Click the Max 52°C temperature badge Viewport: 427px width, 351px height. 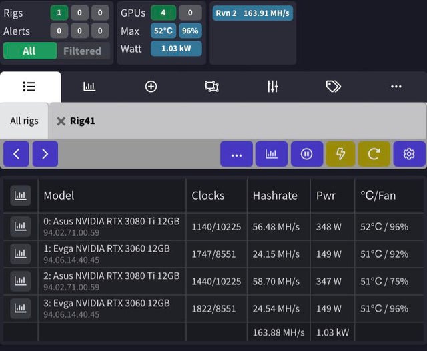point(163,31)
